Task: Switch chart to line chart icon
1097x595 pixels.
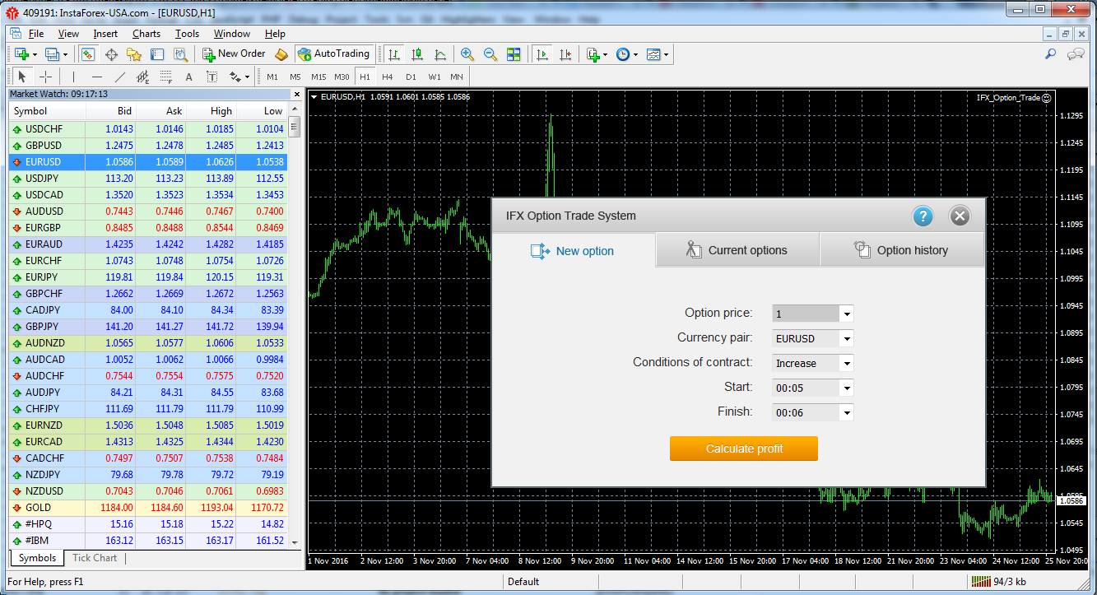Action: 440,54
